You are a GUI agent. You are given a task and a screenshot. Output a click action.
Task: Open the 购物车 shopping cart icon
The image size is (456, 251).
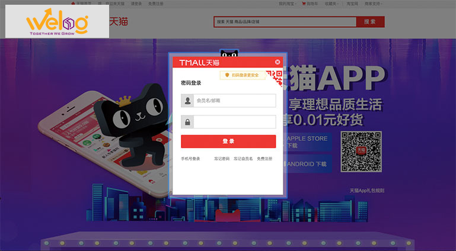pyautogui.click(x=304, y=4)
